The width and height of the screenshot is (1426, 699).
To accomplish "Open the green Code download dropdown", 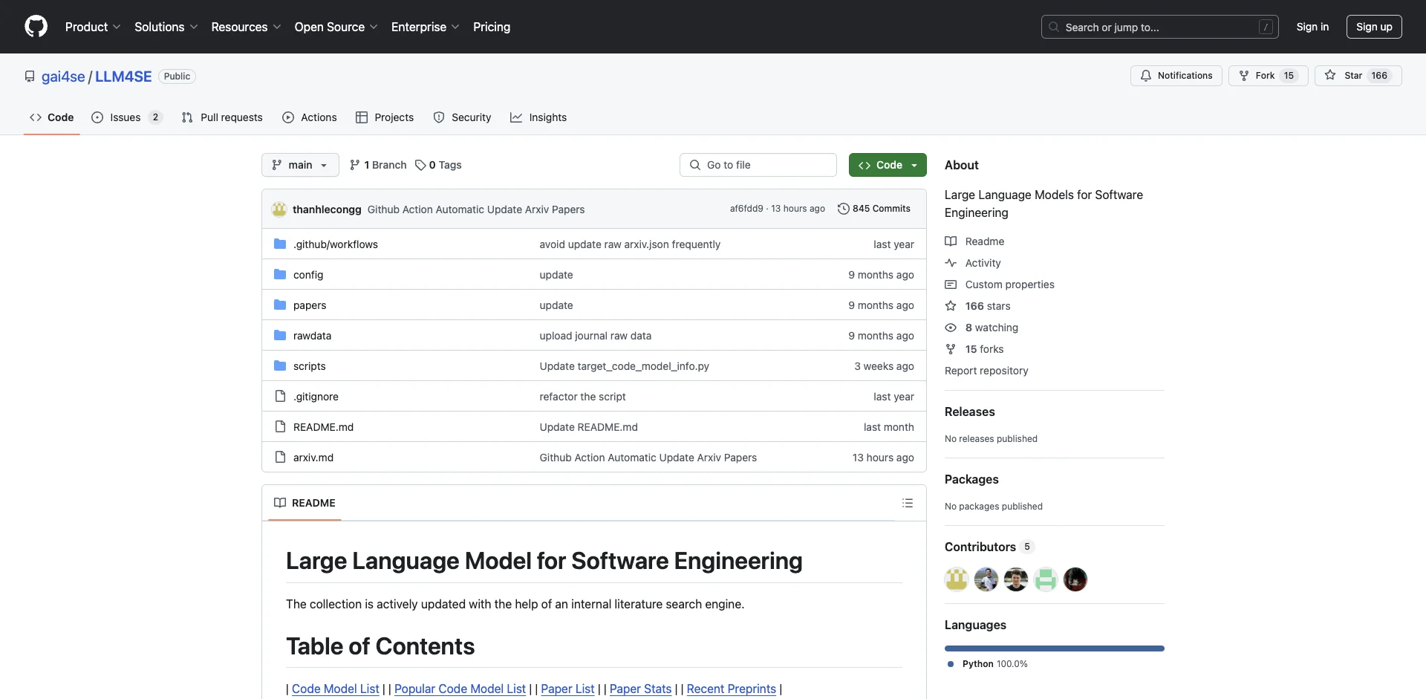I will [888, 165].
